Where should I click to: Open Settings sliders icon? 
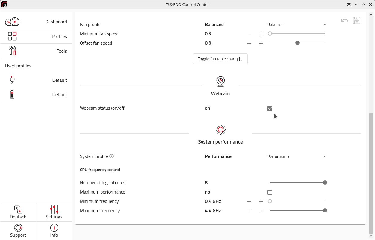click(54, 209)
